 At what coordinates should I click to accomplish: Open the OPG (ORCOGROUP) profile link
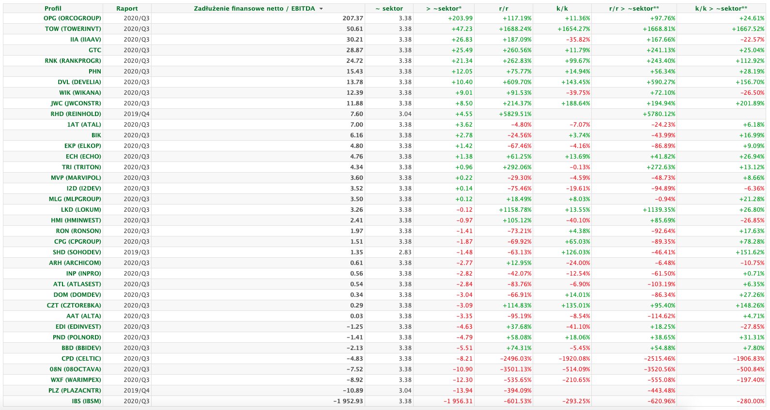72,18
